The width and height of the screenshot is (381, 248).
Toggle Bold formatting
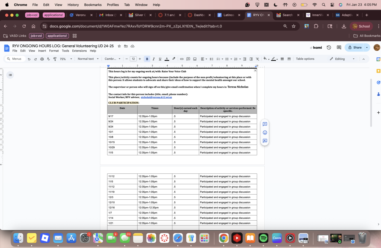[x=147, y=59]
